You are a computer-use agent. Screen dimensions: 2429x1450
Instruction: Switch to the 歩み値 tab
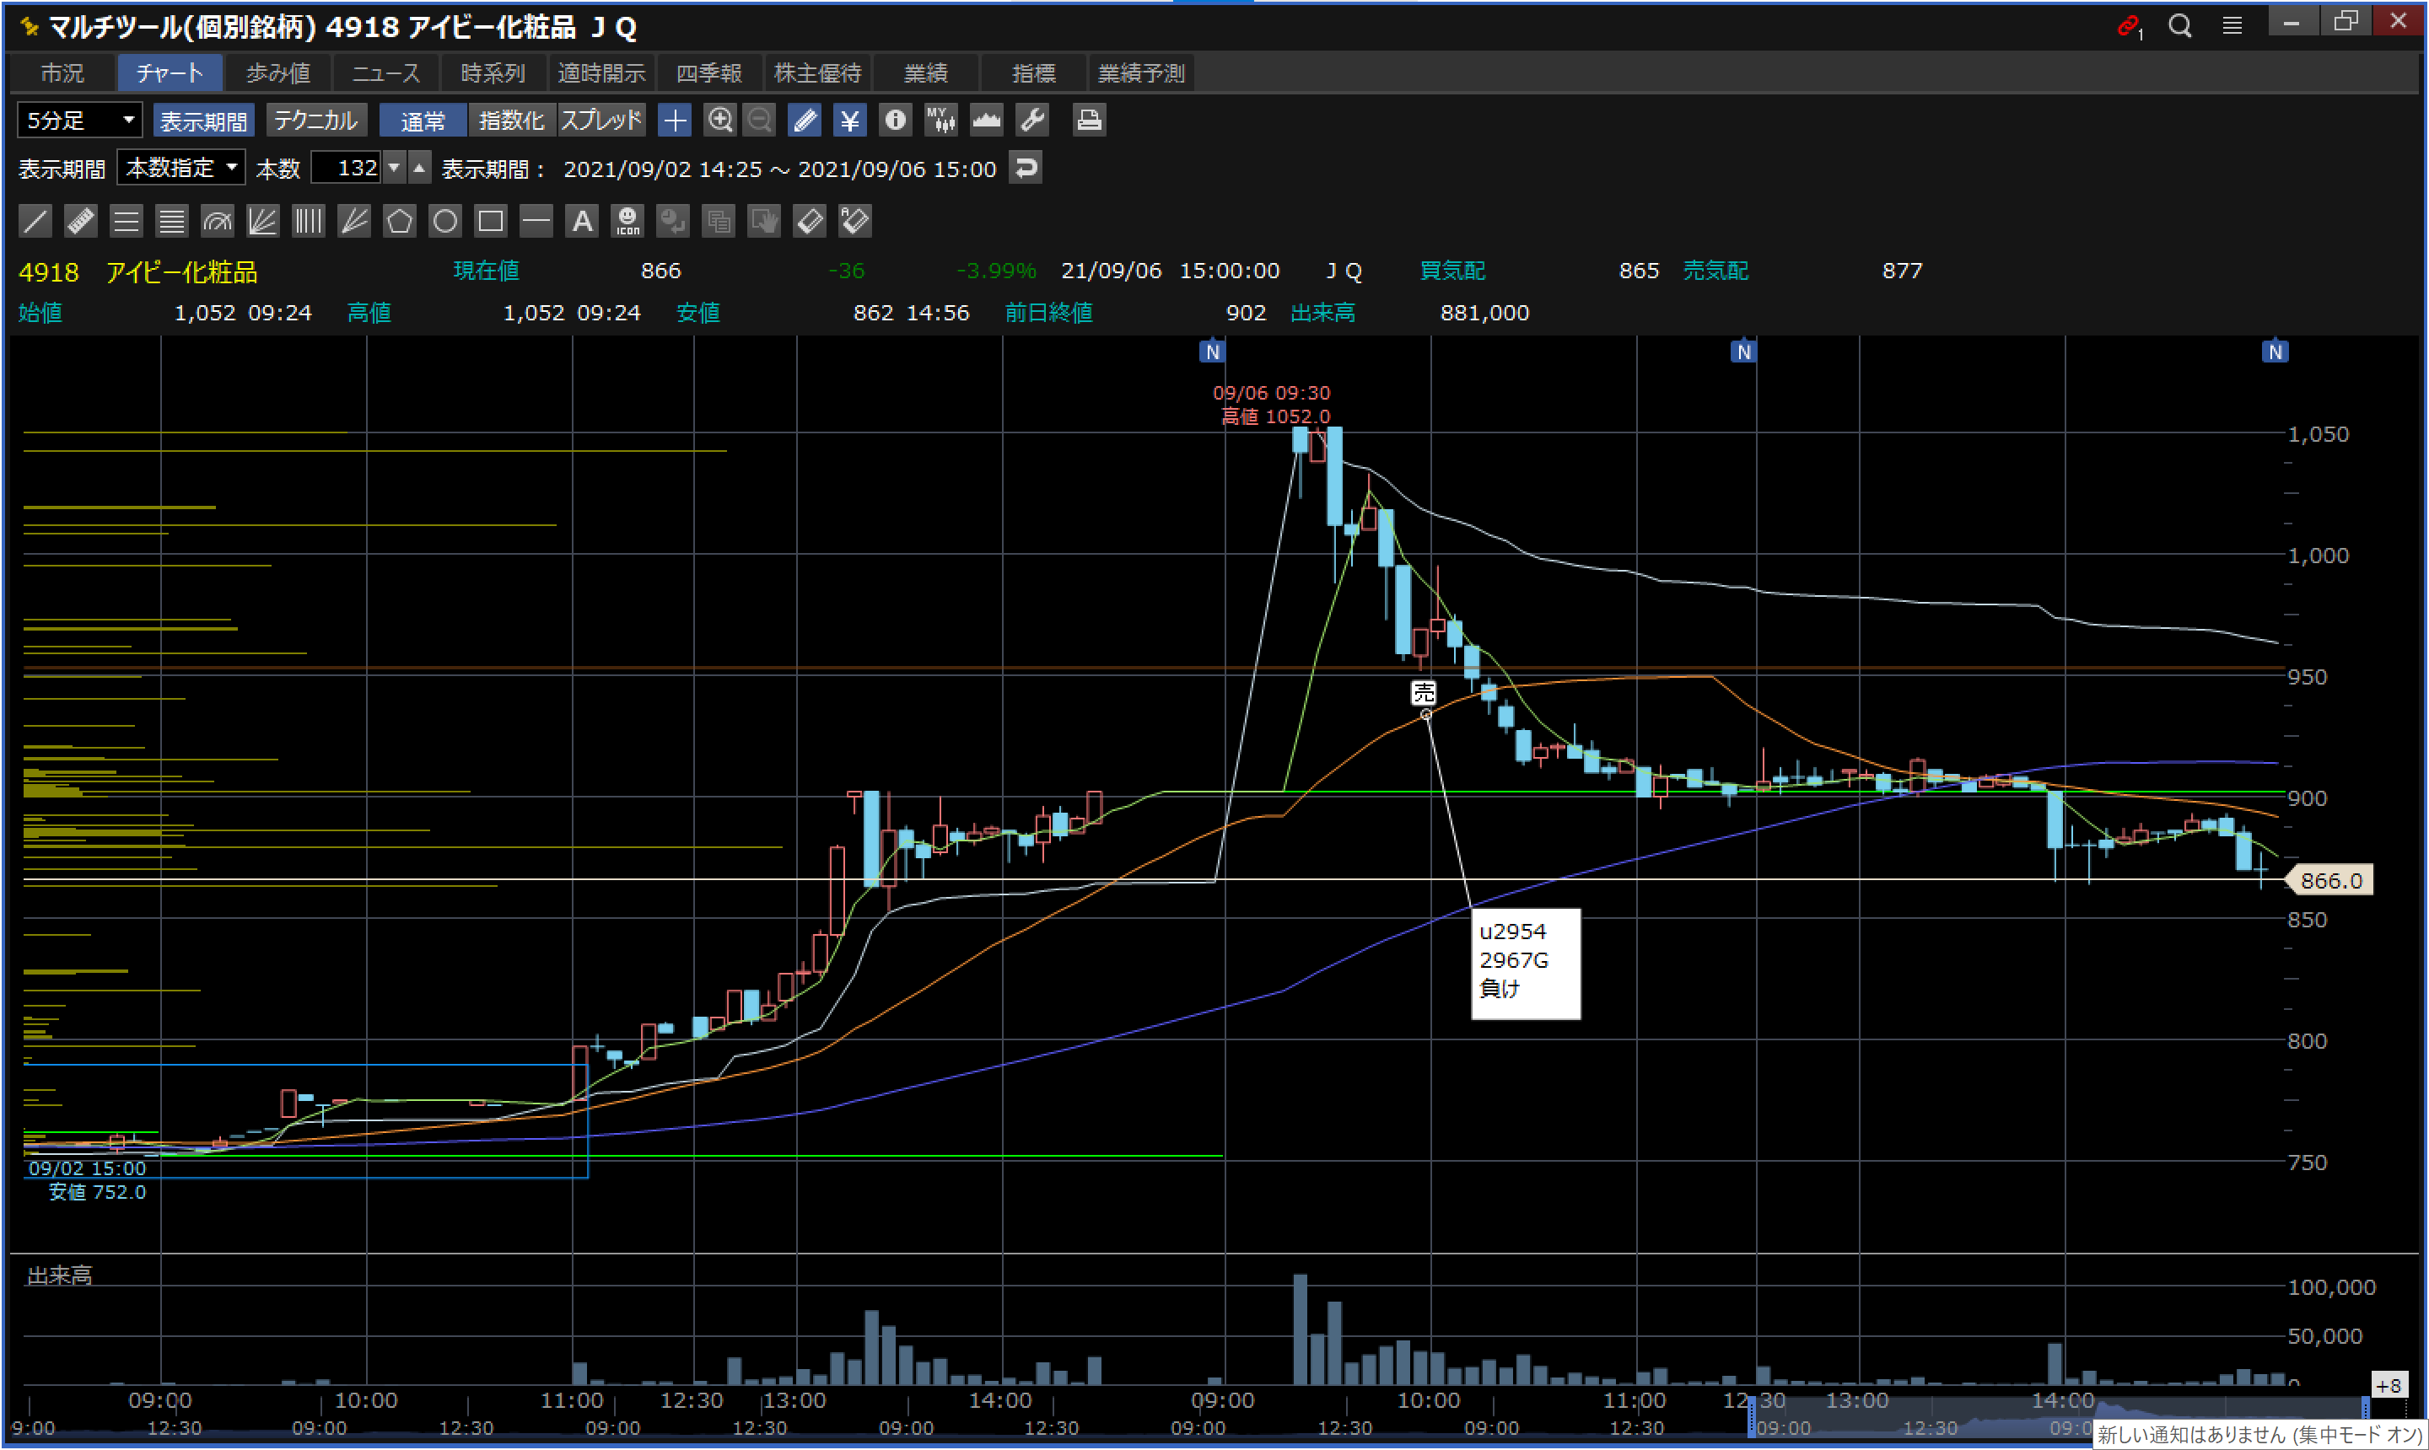[x=277, y=73]
